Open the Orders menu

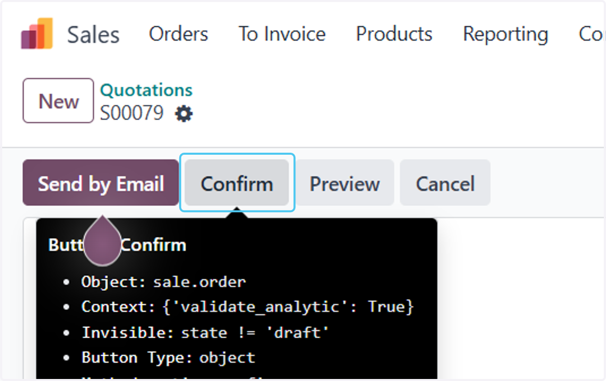coord(178,34)
